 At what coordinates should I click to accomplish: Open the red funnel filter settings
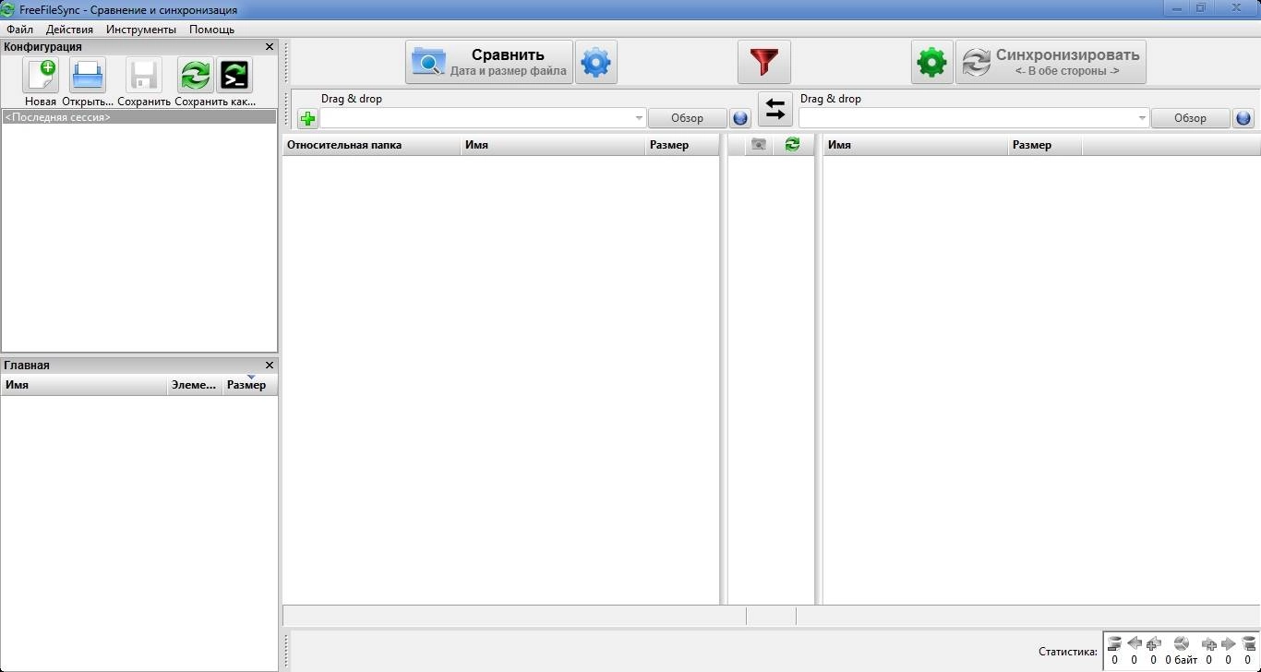click(x=764, y=62)
